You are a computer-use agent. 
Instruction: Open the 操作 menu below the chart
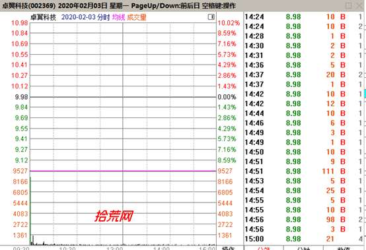[228, 248]
